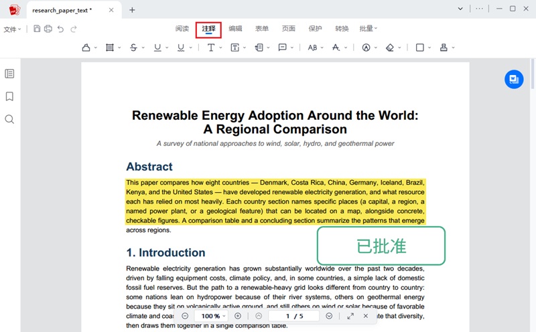Close the floating page navigation bar
This screenshot has width=536, height=332.
point(366,316)
